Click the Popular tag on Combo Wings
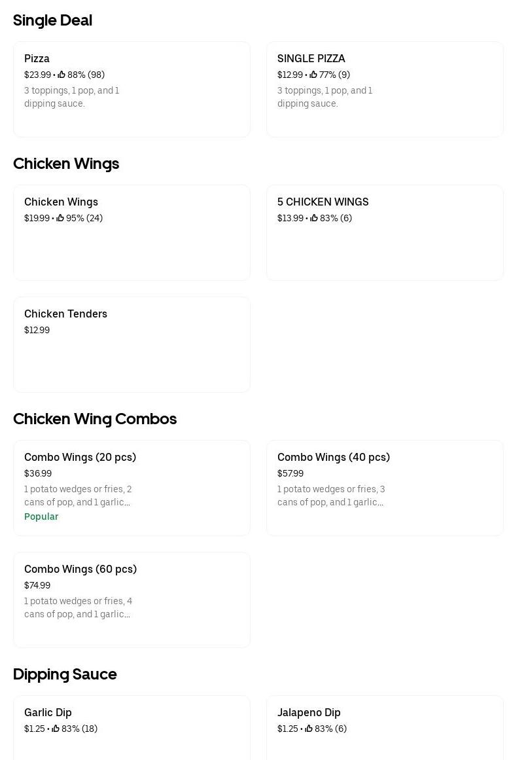Screen dimensions: 526x760 click(41, 516)
